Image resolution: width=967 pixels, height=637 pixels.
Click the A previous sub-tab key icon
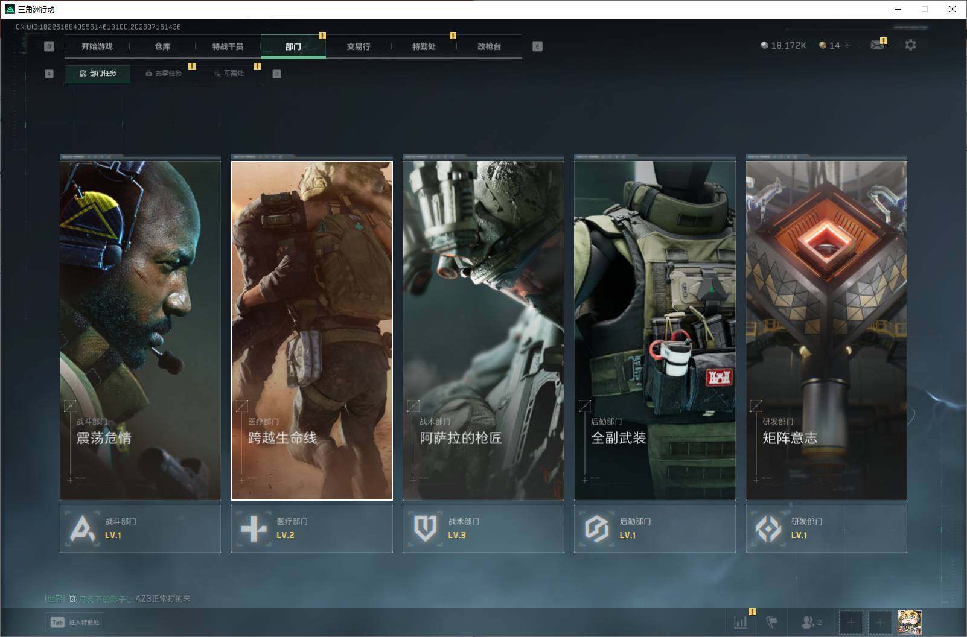[x=49, y=74]
